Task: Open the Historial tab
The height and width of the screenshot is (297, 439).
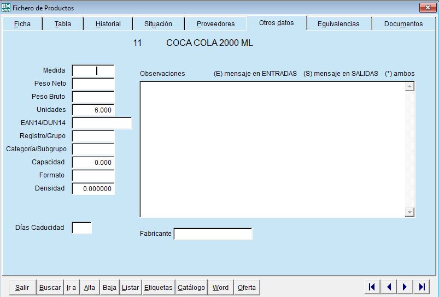Action: (x=108, y=24)
